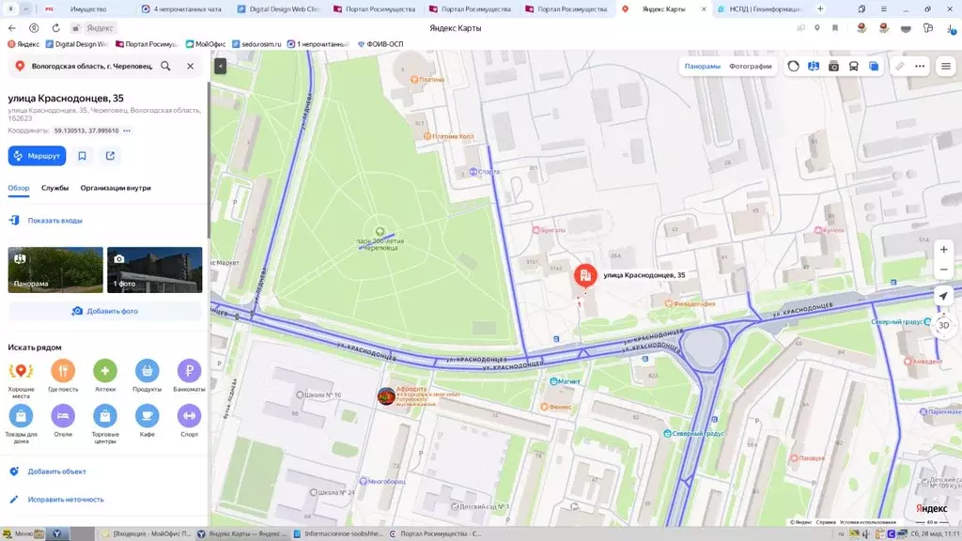Open the Панорама thumbnail
The width and height of the screenshot is (962, 541).
tap(55, 270)
